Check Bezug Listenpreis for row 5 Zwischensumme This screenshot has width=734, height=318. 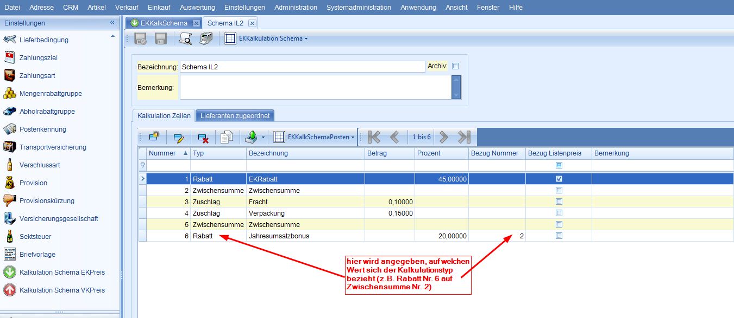point(559,224)
